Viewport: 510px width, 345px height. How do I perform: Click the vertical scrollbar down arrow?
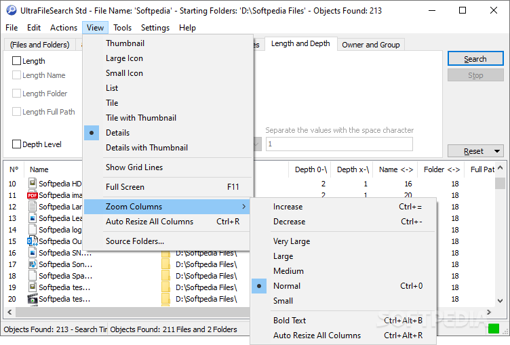(x=501, y=301)
